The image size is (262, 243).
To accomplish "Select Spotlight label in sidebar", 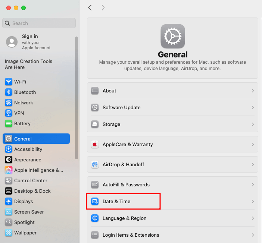I will coord(24,222).
